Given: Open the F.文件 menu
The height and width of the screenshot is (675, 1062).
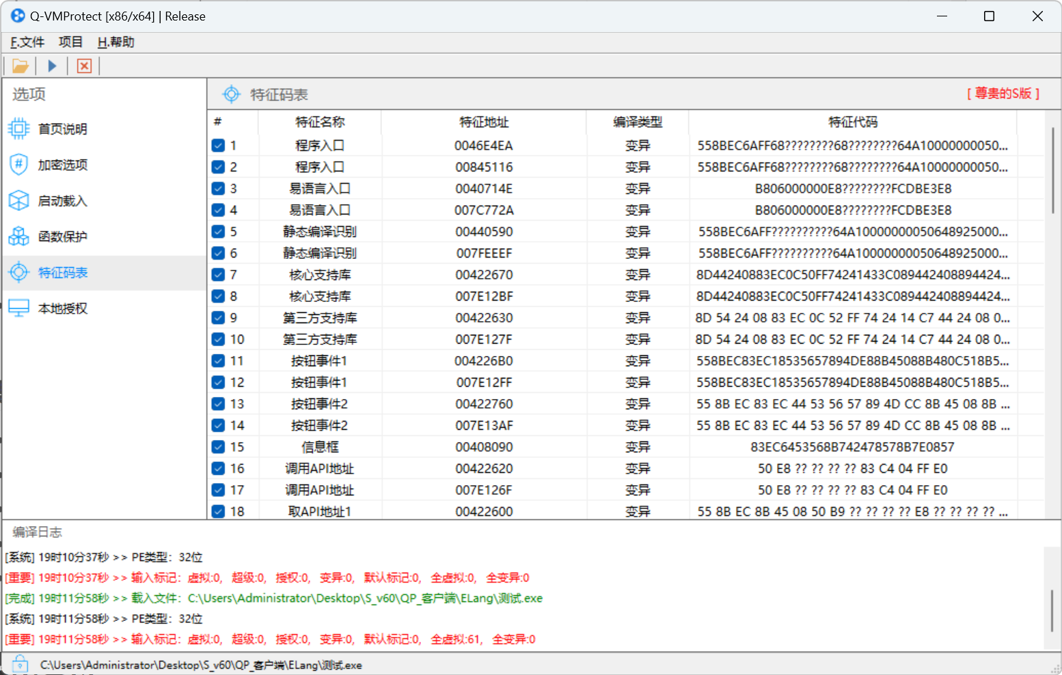Looking at the screenshot, I should (27, 42).
